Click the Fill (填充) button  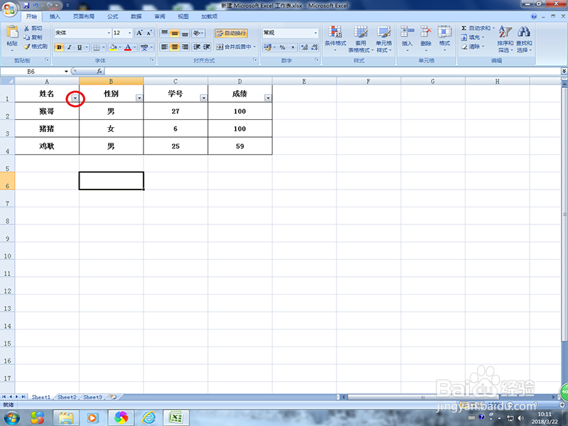click(x=473, y=38)
